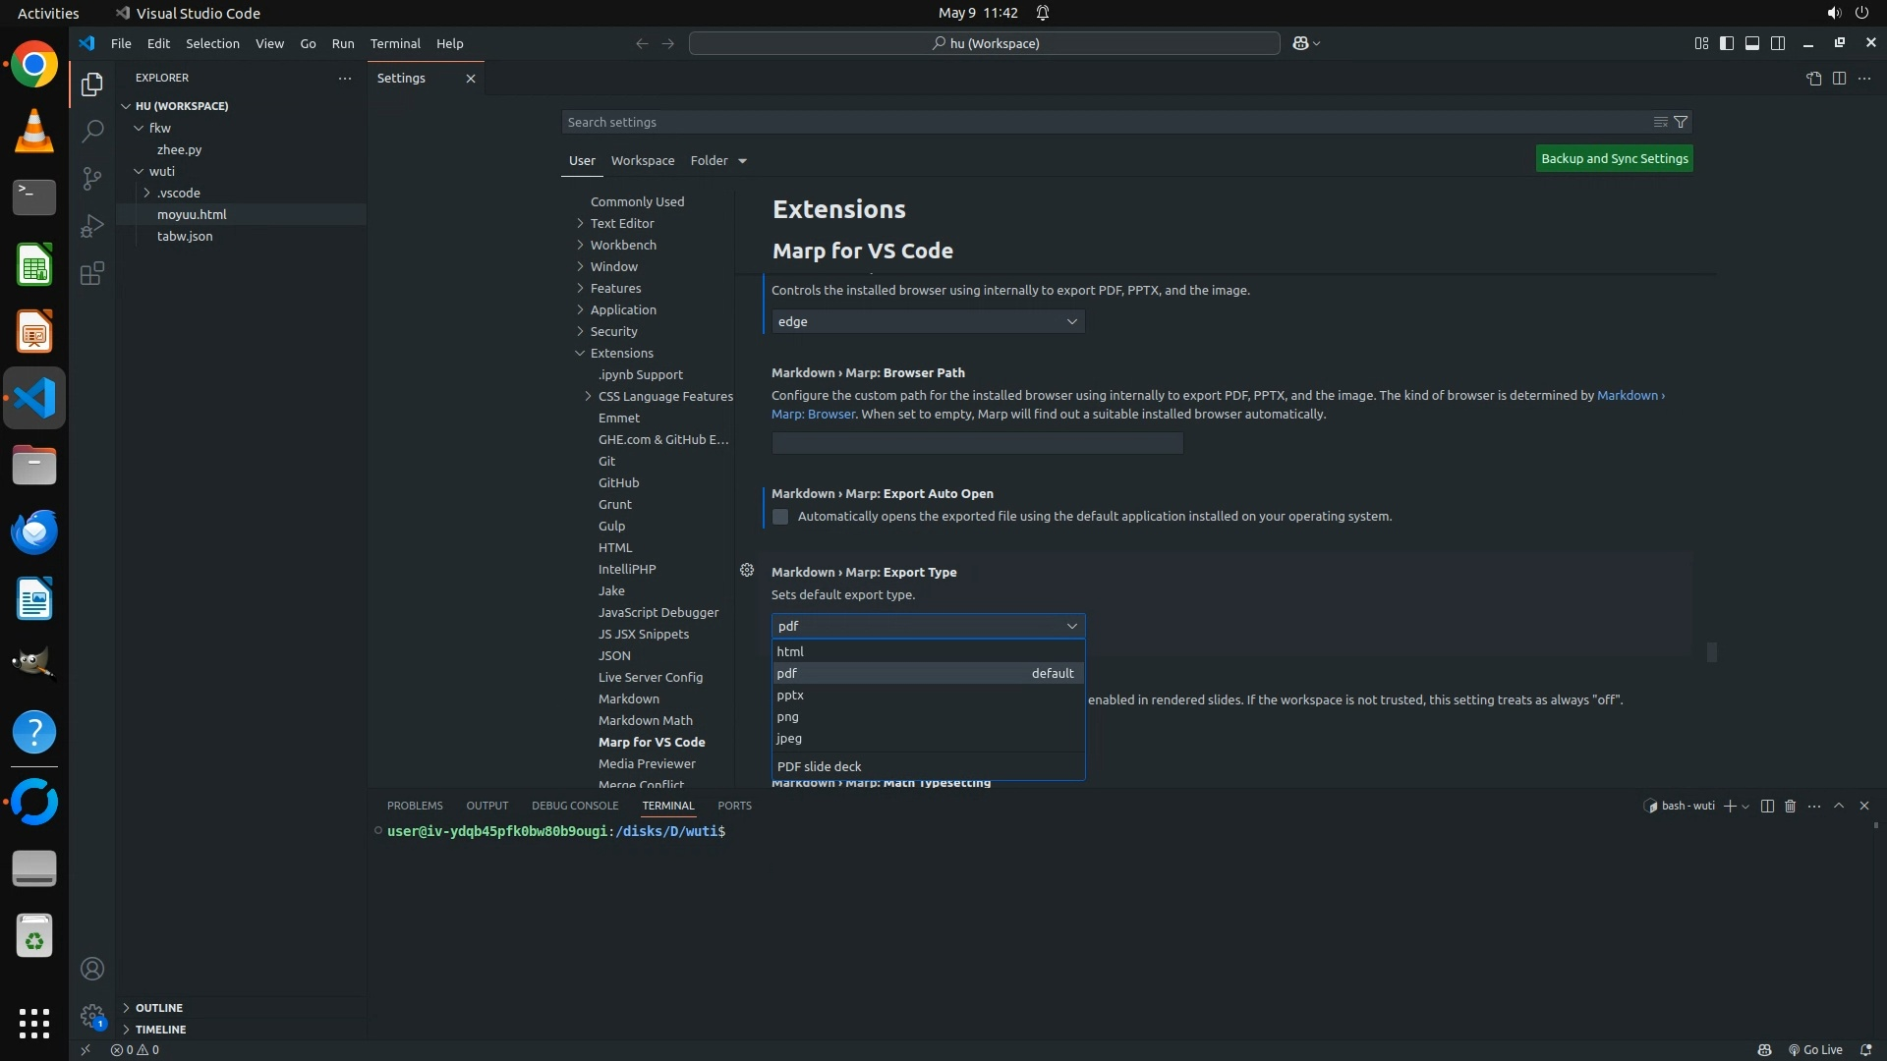The image size is (1887, 1061).
Task: Open the Terminal menu
Action: coord(395,43)
